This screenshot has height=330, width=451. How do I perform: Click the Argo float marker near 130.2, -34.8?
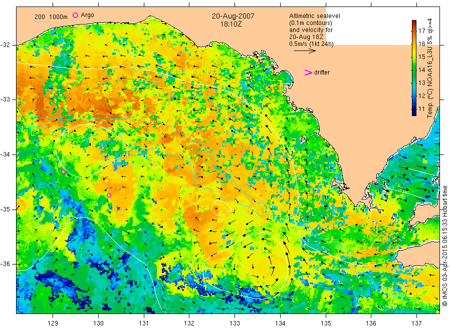point(109,195)
